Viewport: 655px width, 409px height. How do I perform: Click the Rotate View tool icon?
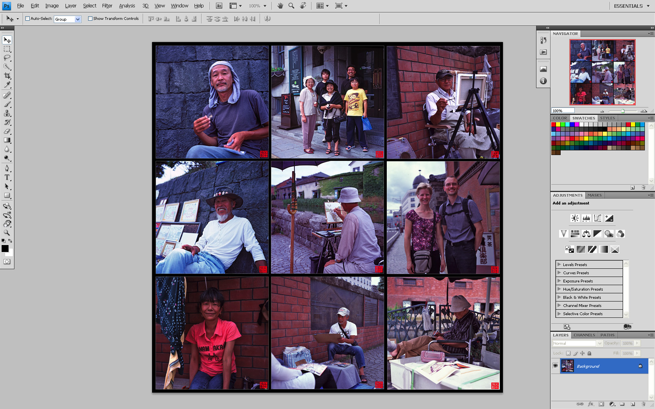(x=303, y=6)
